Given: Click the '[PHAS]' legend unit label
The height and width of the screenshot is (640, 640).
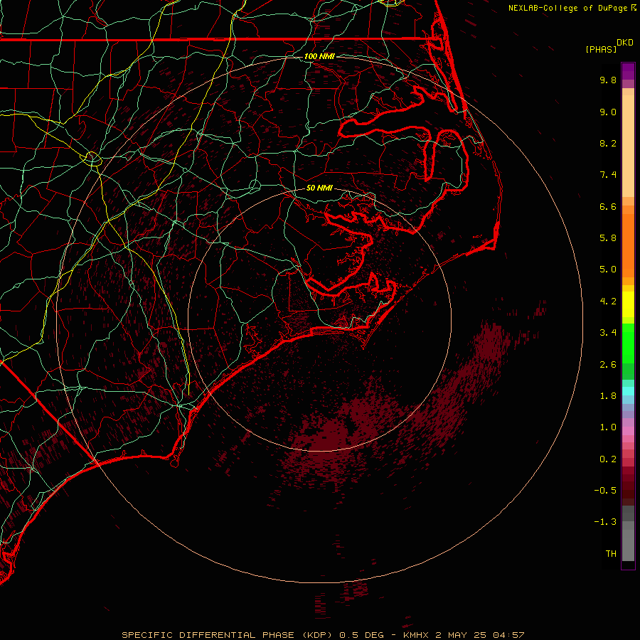Looking at the screenshot, I should (x=601, y=49).
